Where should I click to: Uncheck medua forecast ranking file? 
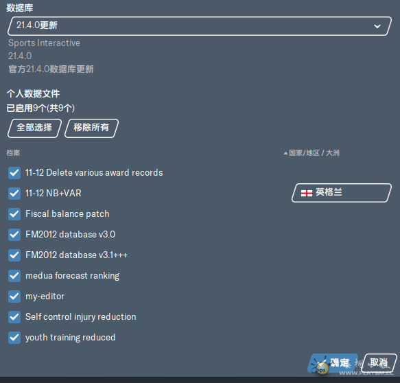(14, 276)
